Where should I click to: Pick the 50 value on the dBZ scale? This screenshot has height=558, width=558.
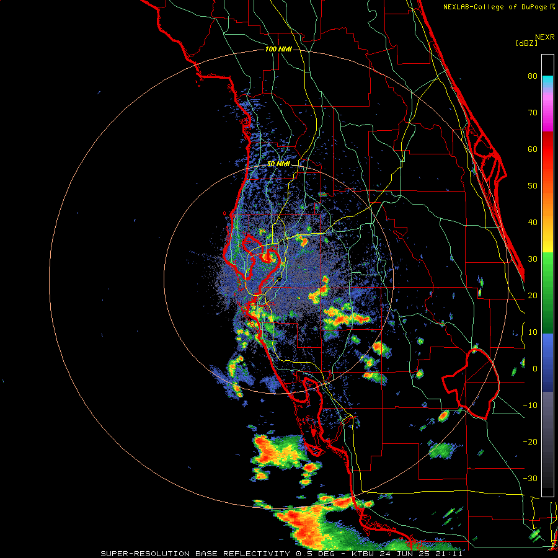533,186
